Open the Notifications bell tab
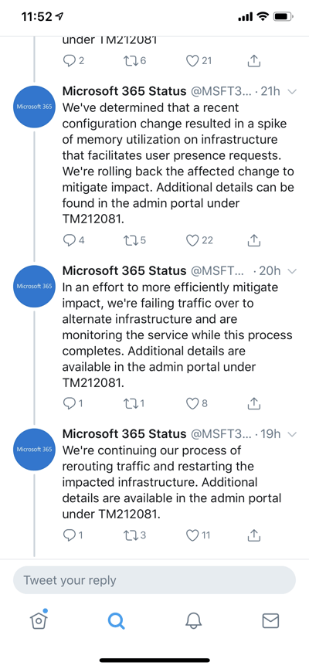Screen dimensions: 309x669 coord(193,620)
